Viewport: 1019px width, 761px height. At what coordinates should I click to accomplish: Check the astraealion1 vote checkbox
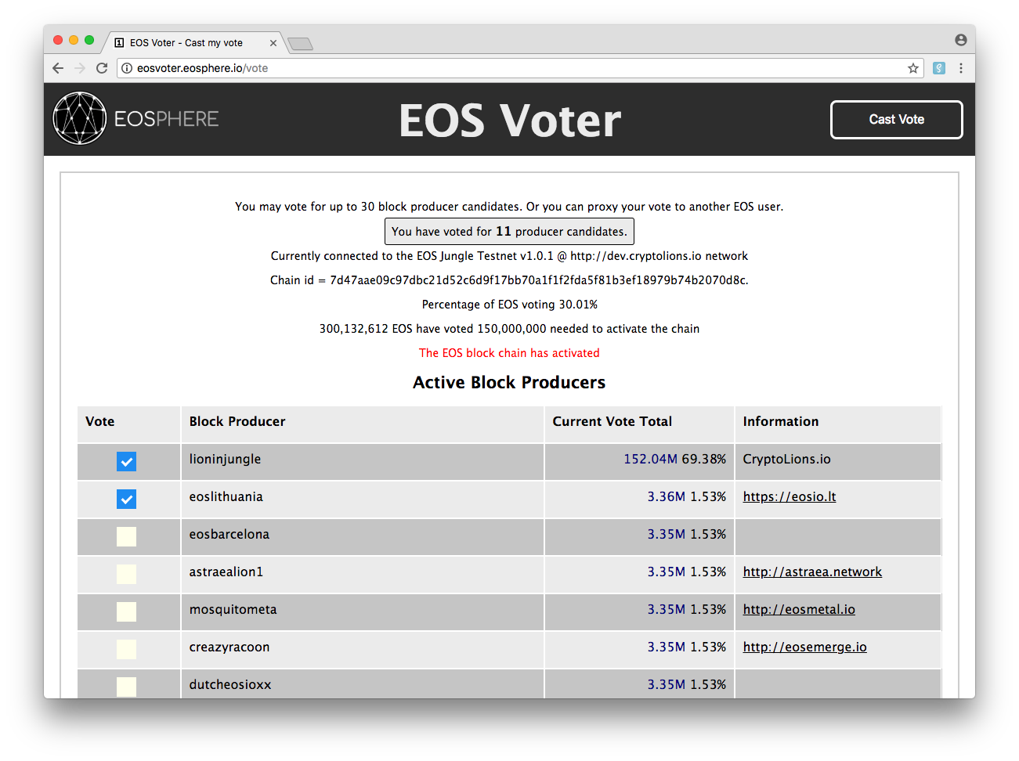coord(126,574)
